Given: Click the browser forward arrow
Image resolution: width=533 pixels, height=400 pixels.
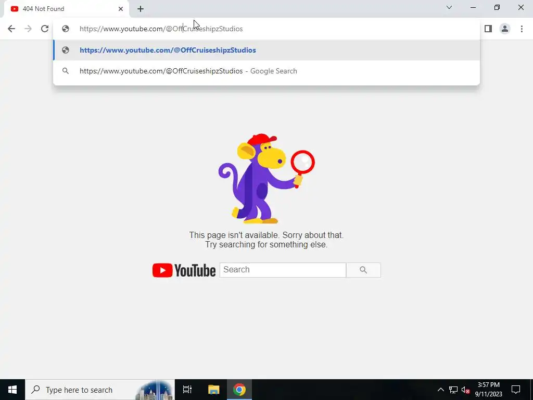Looking at the screenshot, I should pyautogui.click(x=28, y=29).
